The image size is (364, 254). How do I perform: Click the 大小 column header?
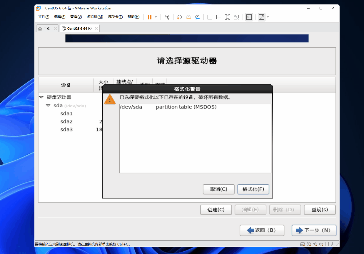tap(104, 83)
